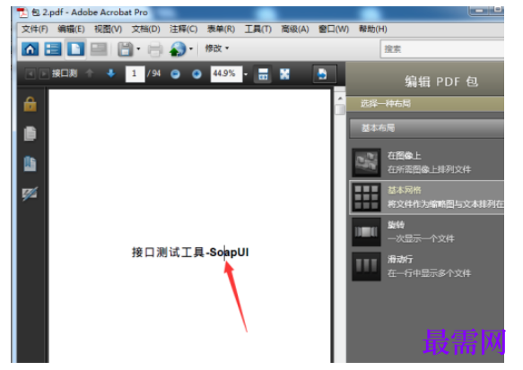Screen dimensions: 523x370
Task: Open the 高级(A) menu
Action: click(295, 30)
